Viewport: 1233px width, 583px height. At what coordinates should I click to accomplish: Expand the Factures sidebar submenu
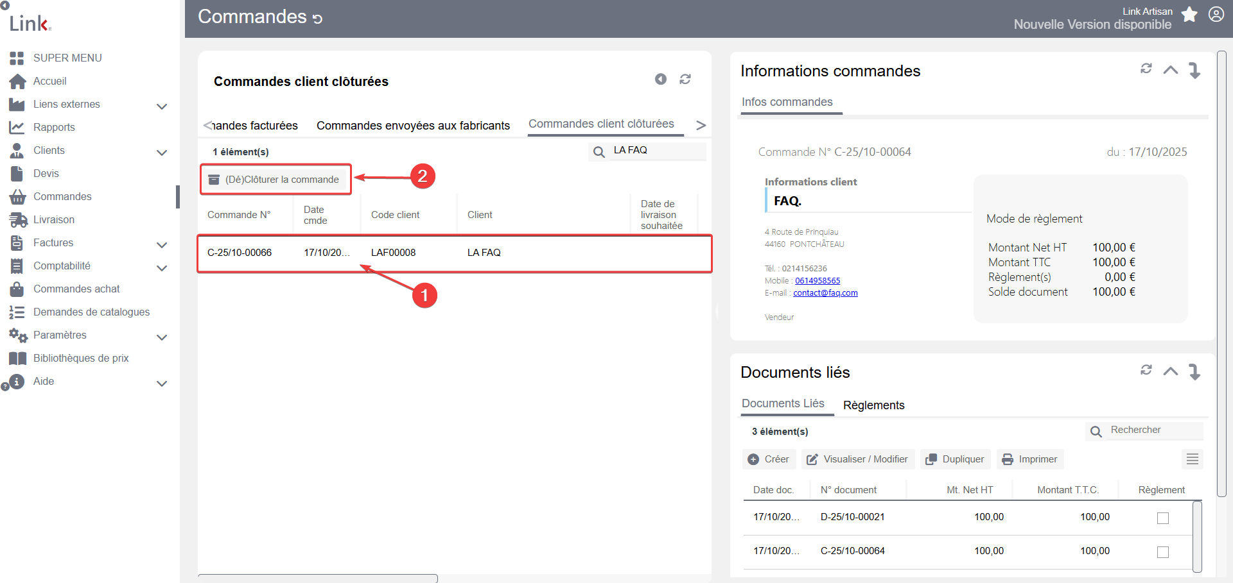click(x=162, y=244)
